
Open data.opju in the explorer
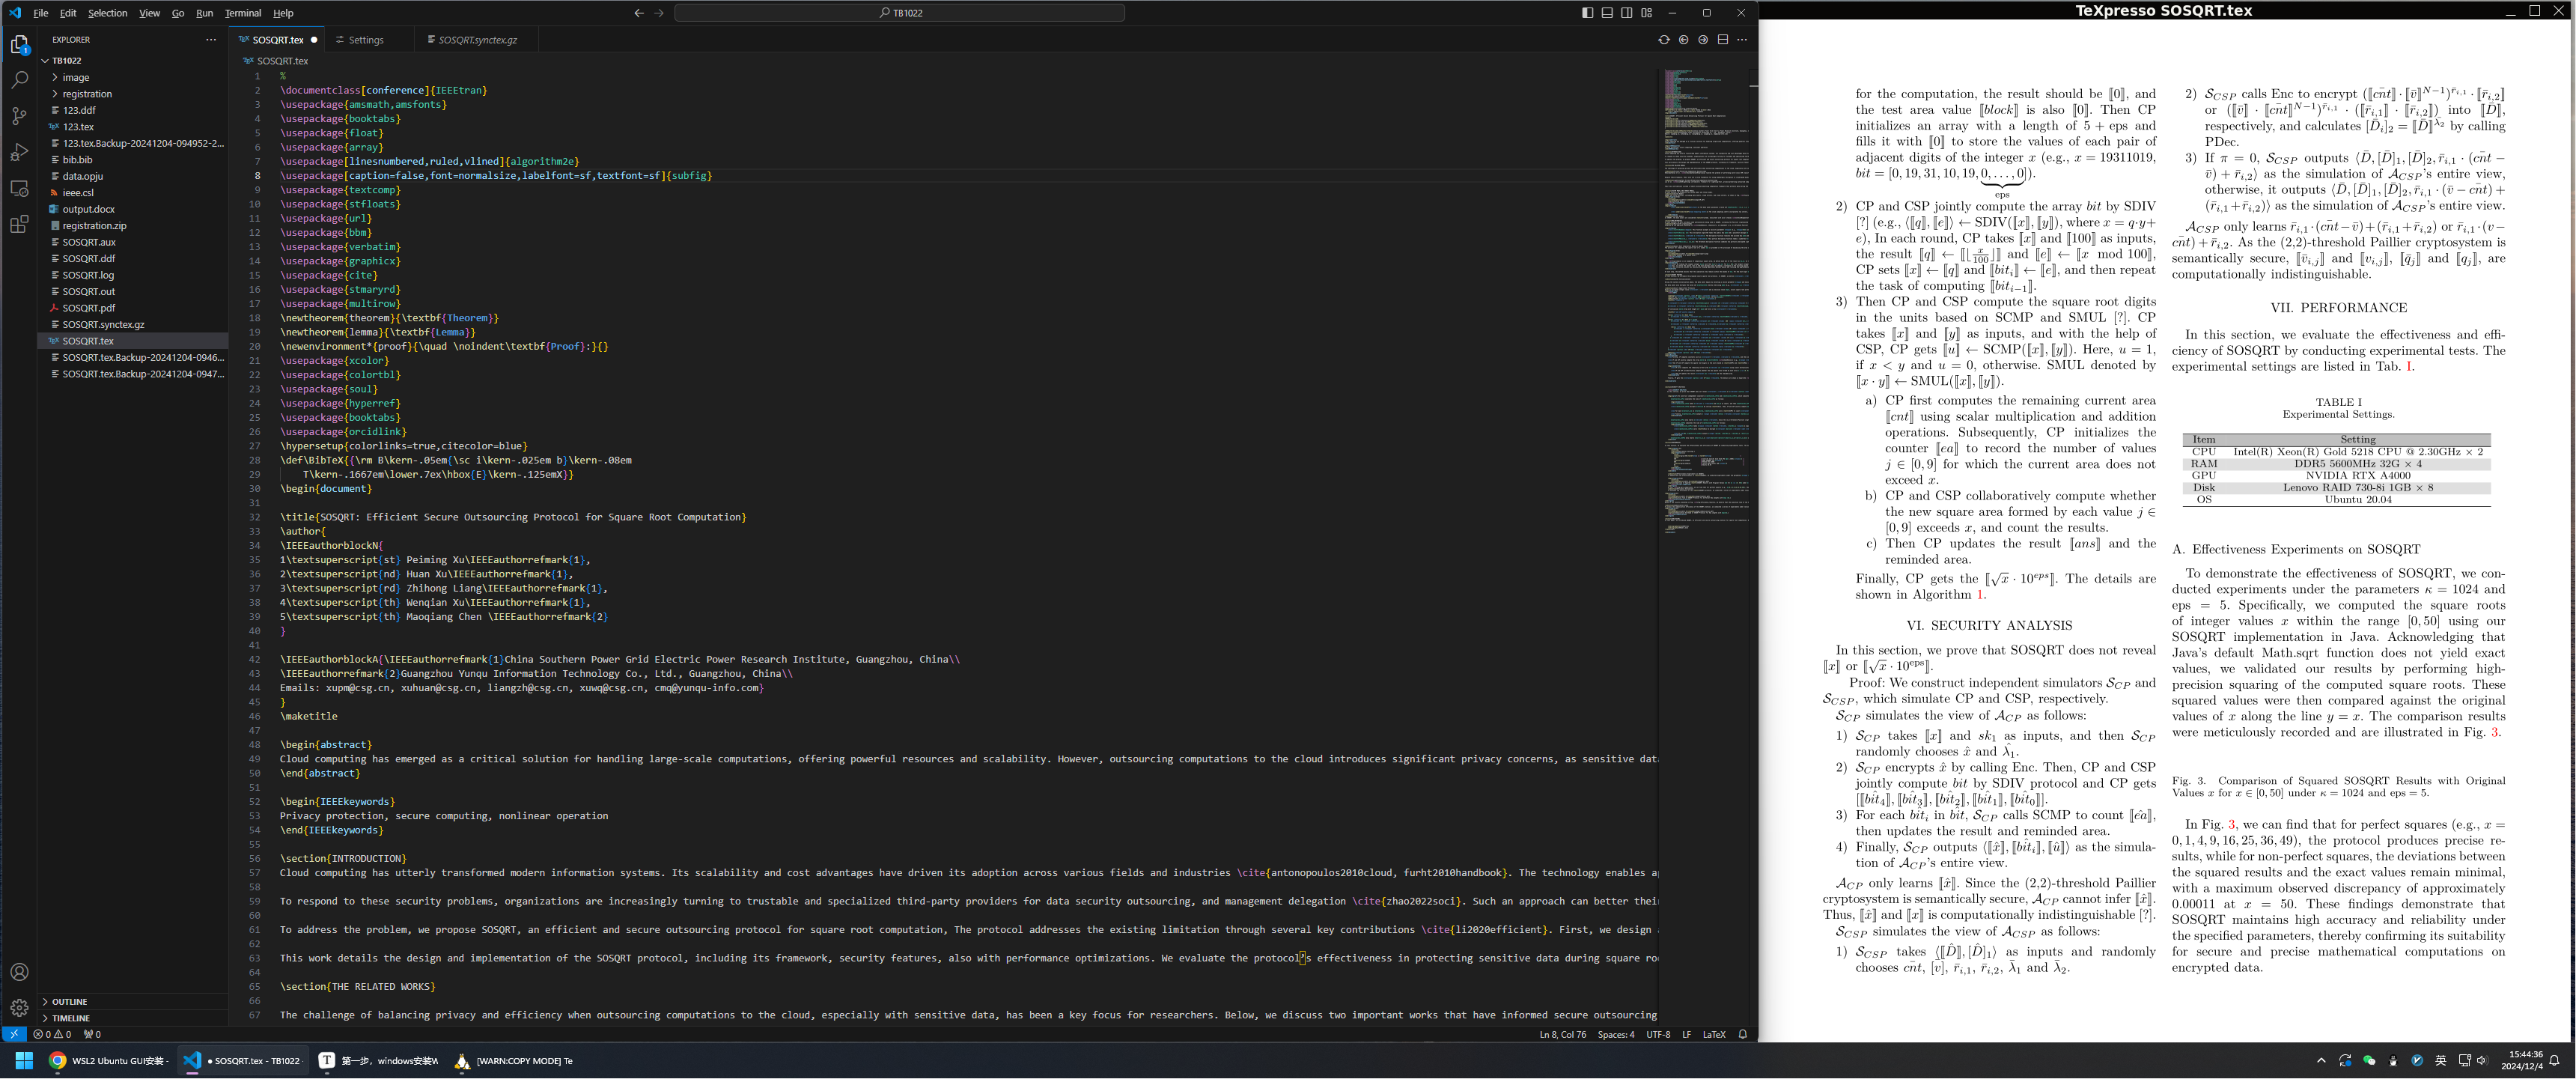[133, 176]
